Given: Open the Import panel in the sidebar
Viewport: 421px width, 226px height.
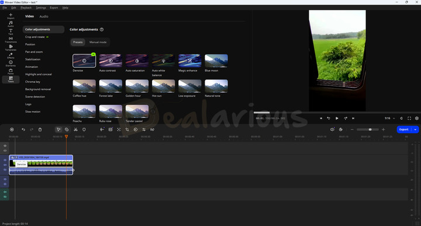Looking at the screenshot, I should click(11, 16).
